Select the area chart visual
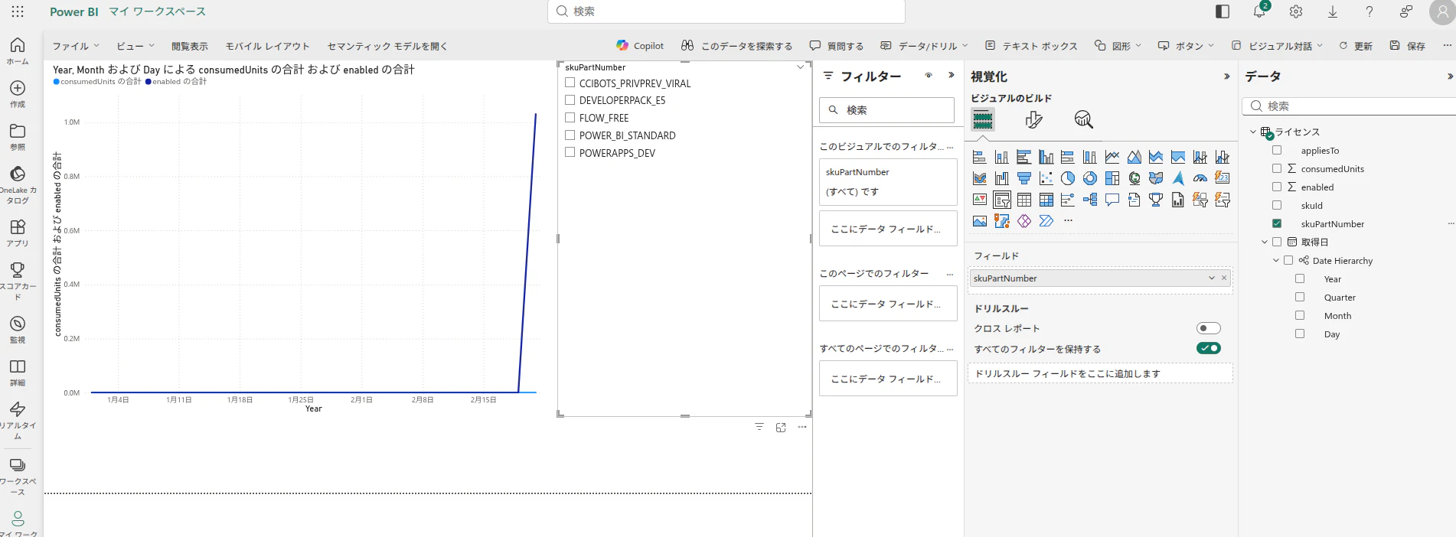The width and height of the screenshot is (1456, 537). (1134, 157)
